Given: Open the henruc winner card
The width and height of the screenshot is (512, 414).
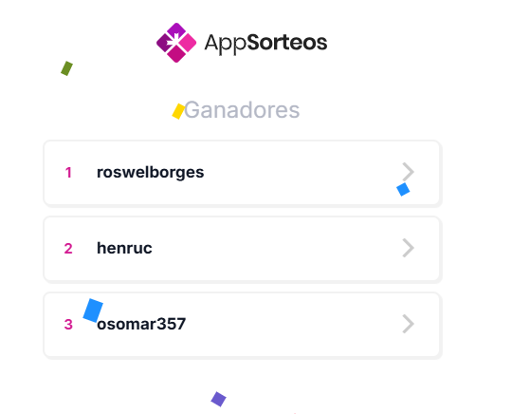Looking at the screenshot, I should tap(243, 249).
